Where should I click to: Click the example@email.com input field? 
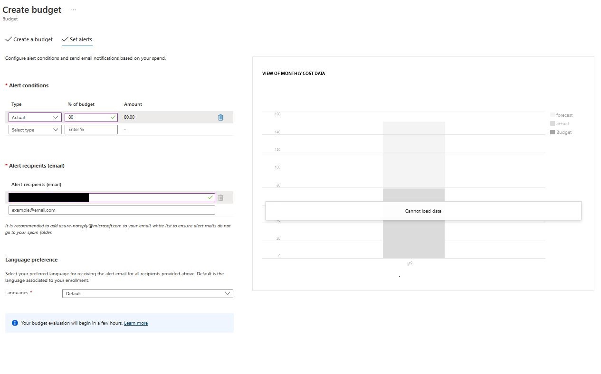point(112,210)
